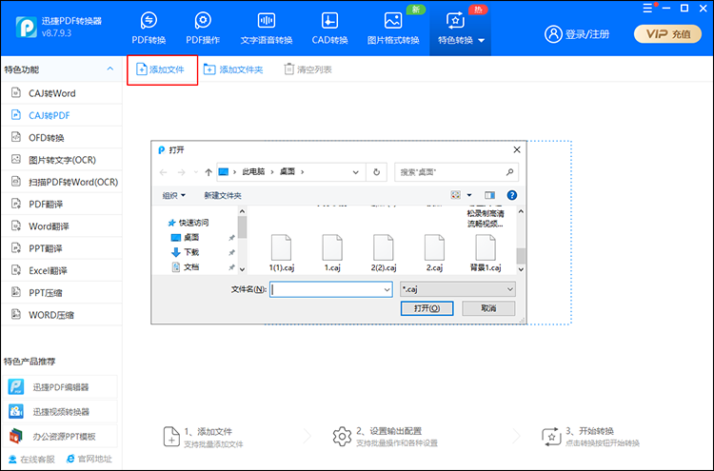Open 迅捷视频转换器 product recommendation
The width and height of the screenshot is (714, 471).
pos(60,412)
